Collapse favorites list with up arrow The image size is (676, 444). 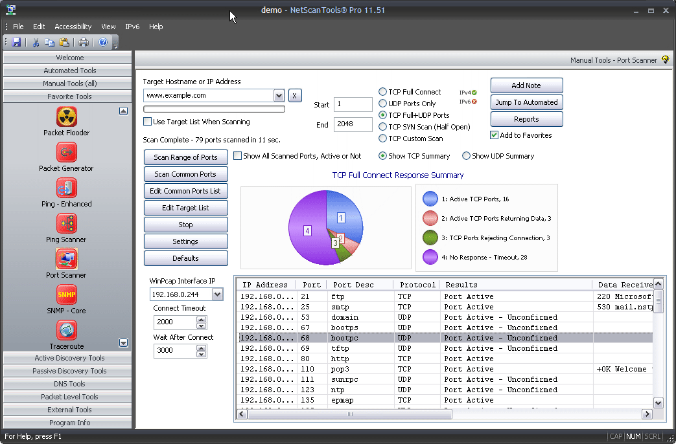pos(123,111)
